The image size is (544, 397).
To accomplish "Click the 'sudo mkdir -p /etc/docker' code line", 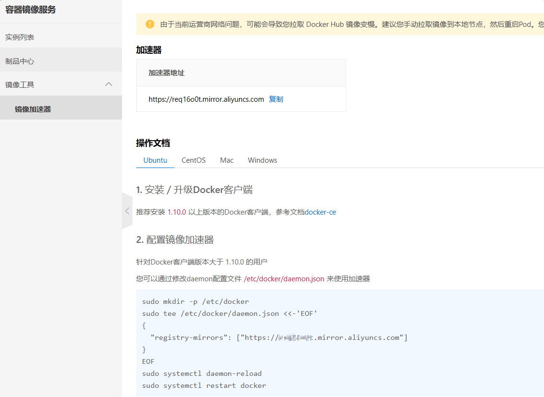I will pos(195,301).
